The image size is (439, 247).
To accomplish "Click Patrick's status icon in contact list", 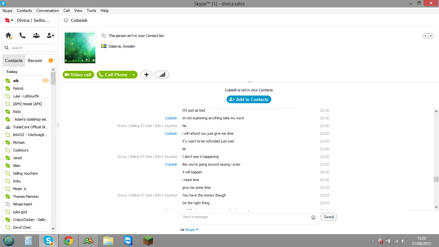I will 8,88.
